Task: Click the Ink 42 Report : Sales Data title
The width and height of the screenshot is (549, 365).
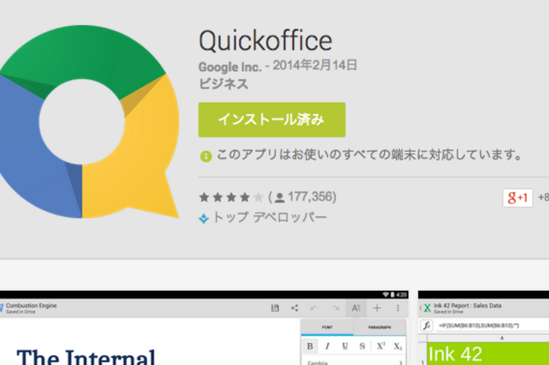Action: point(467,306)
